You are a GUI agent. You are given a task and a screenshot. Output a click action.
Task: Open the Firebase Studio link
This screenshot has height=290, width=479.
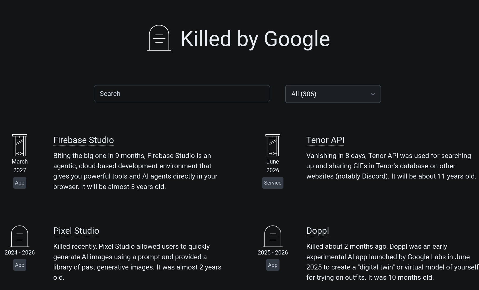click(83, 140)
